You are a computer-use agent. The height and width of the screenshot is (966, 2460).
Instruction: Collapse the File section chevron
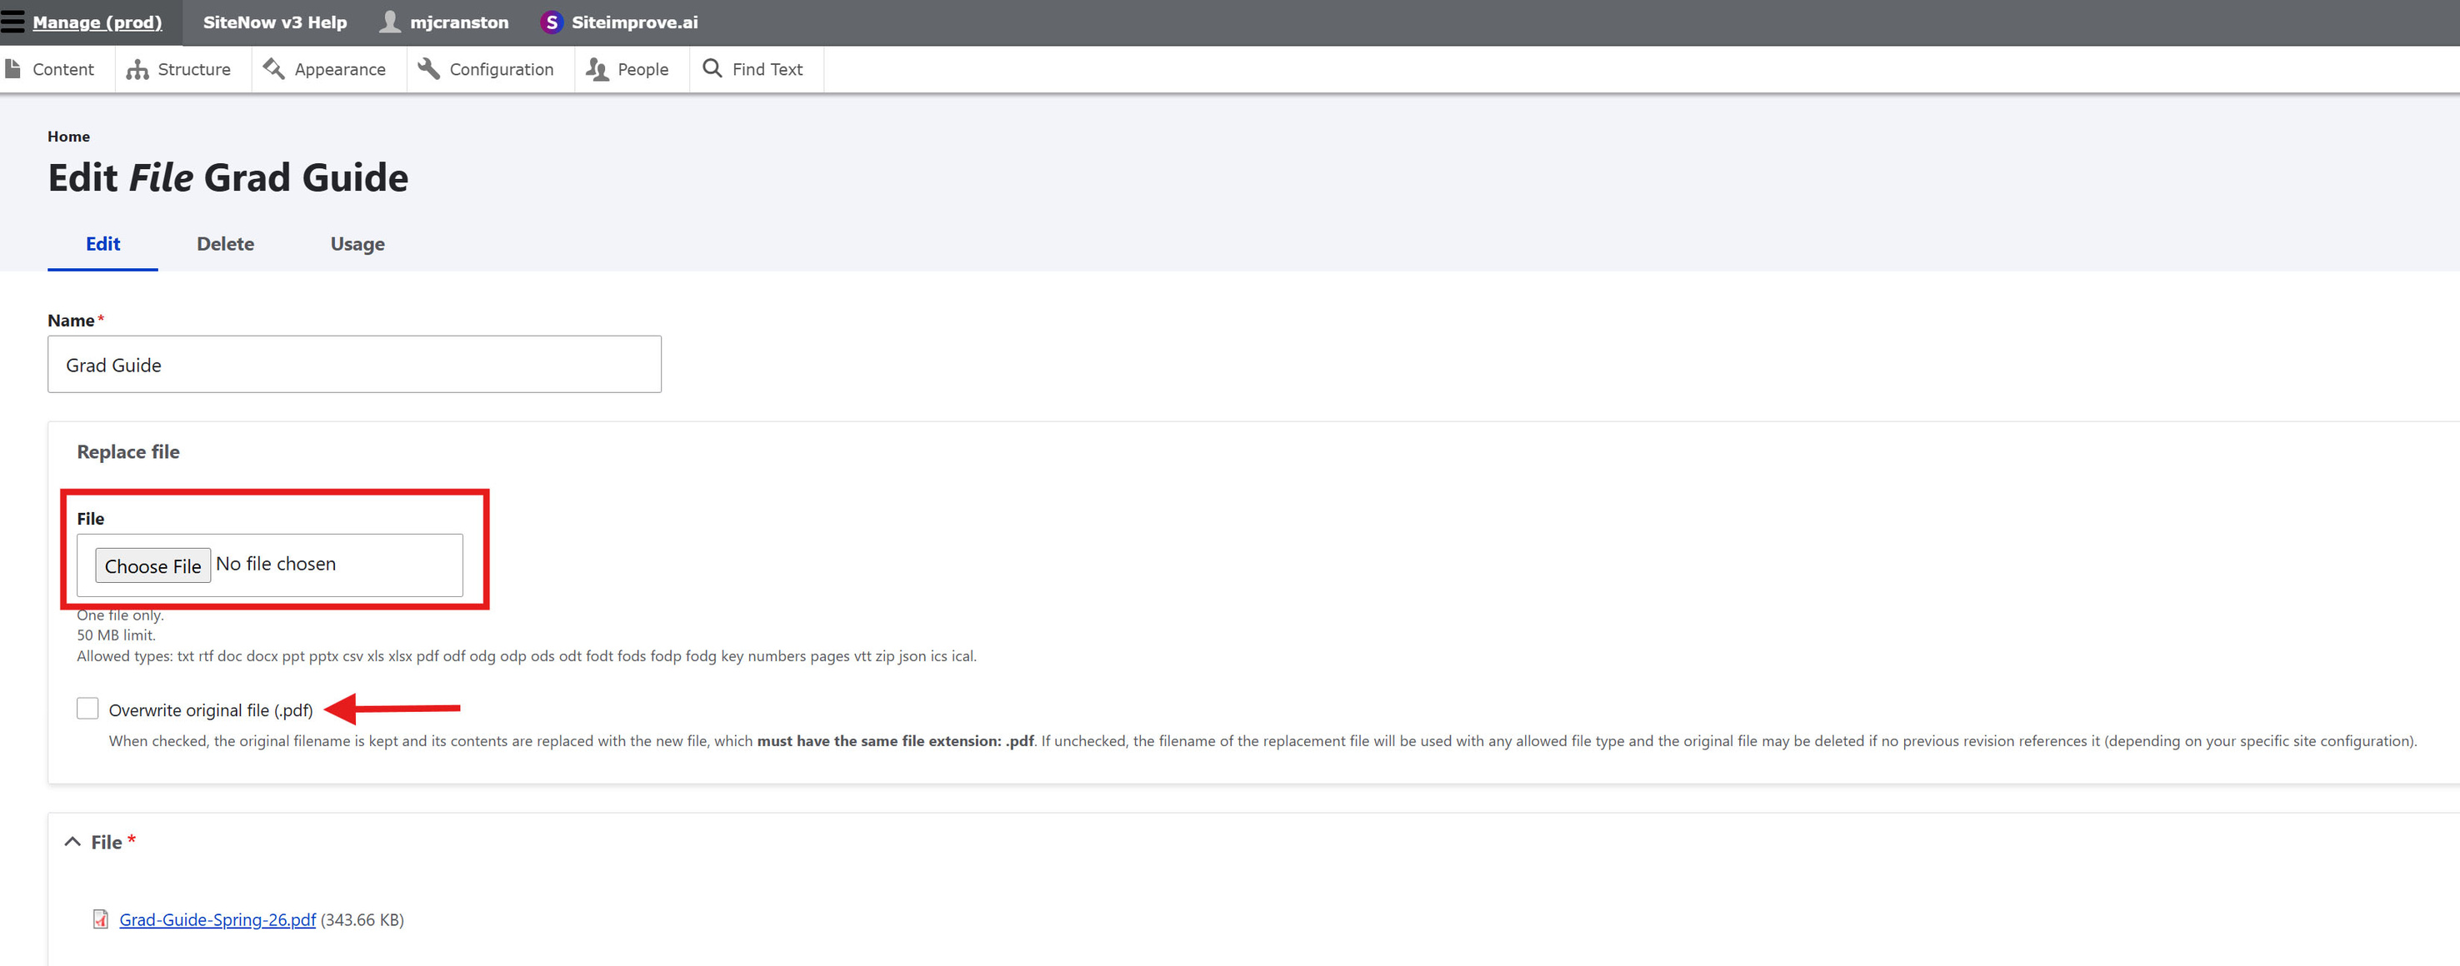[72, 841]
